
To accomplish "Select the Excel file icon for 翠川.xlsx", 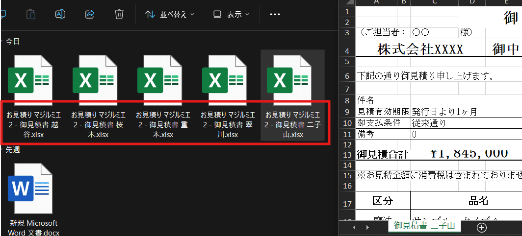I will [224, 80].
